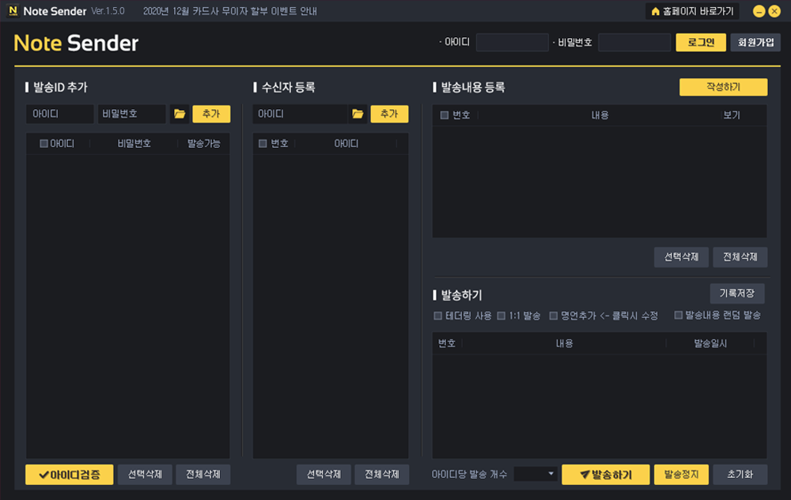The width and height of the screenshot is (791, 500).
Task: Click 선택삭제 under recipient list
Action: coord(324,475)
